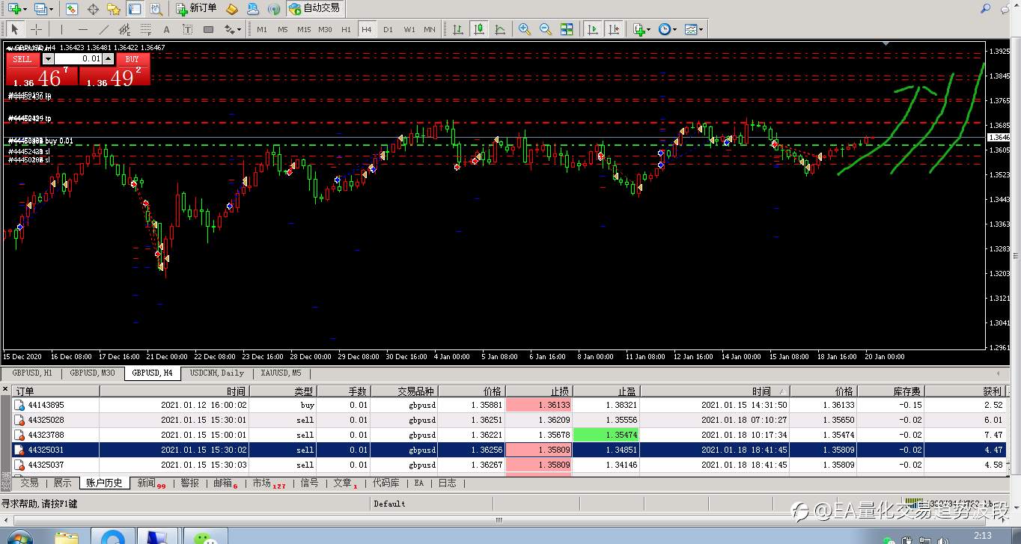
Task: Open the 新闻 news tab
Action: (150, 483)
